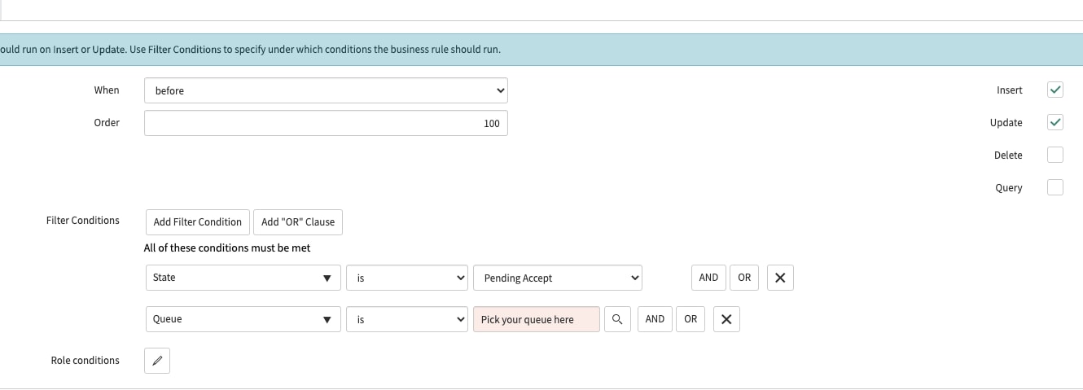
Task: Uncheck the Insert checkbox
Action: [x=1055, y=90]
